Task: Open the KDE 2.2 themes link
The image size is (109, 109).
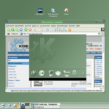Action: click(x=11, y=86)
